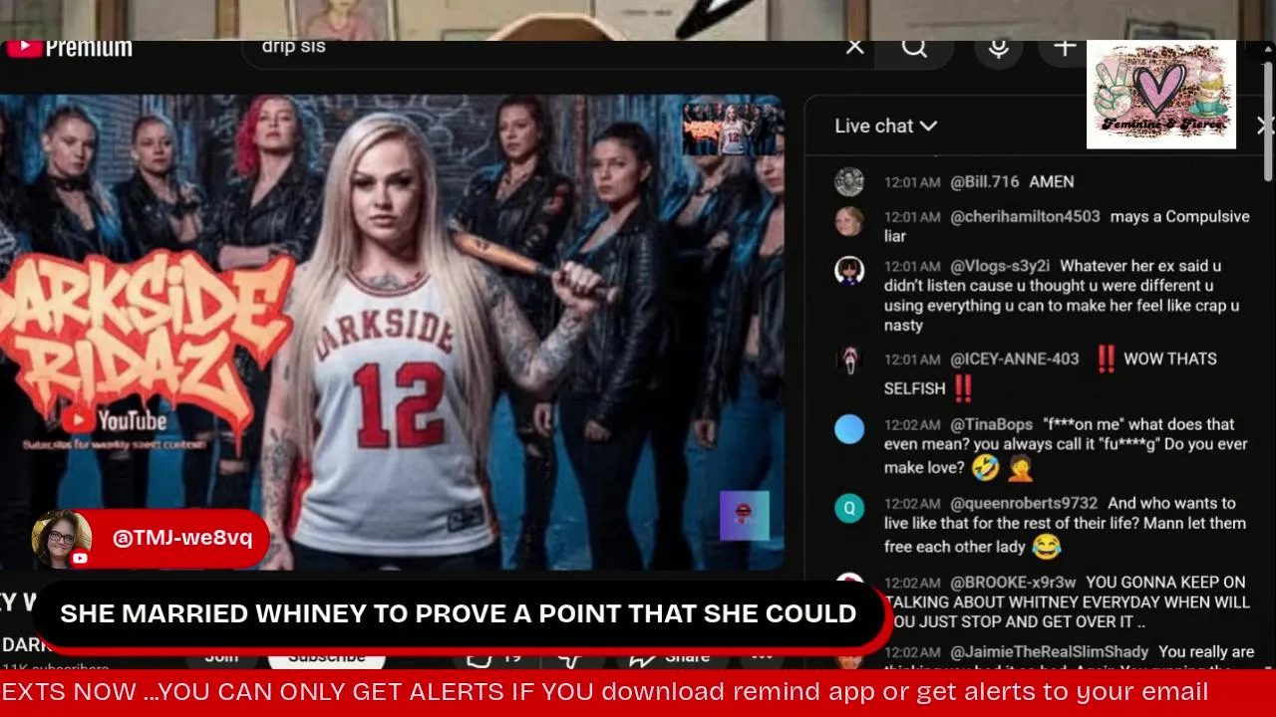Click username @TinaBops in chat
Image resolution: width=1276 pixels, height=717 pixels.
[x=991, y=424]
